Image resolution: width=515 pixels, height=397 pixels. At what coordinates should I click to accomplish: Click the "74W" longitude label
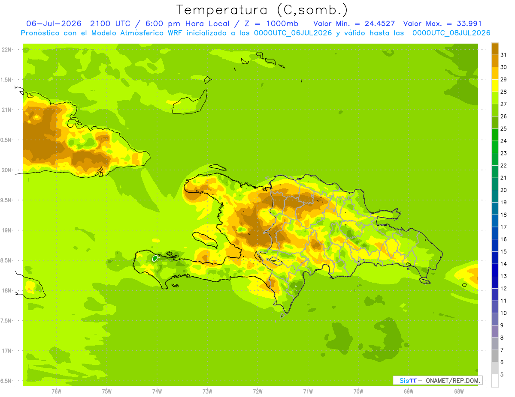(157, 391)
